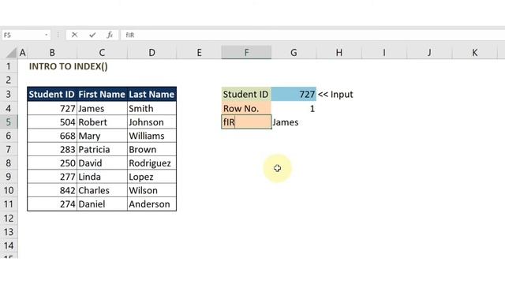
Task: Confirm entry with the checkmark icon
Action: coord(92,35)
